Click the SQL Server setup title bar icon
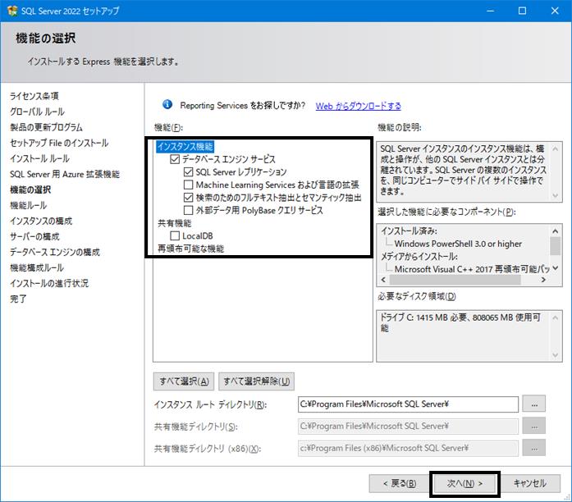Viewport: 572px width, 502px height. 12,11
